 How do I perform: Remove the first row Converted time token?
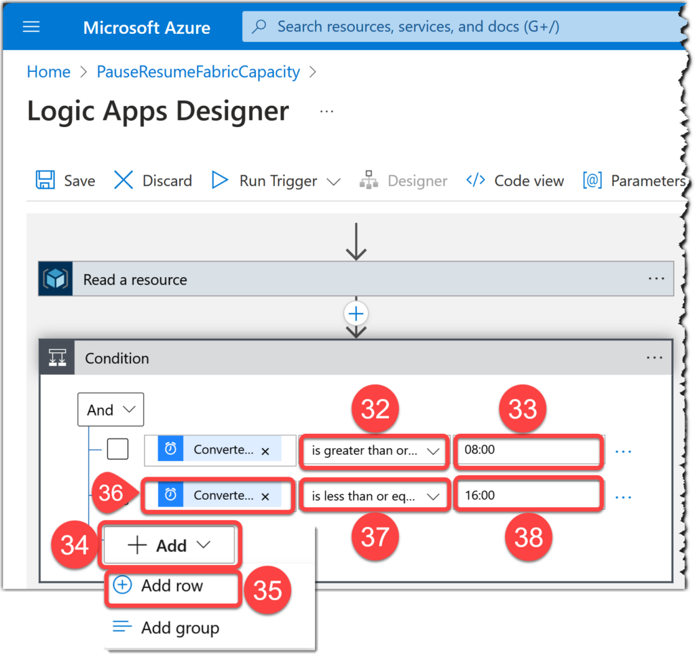[265, 451]
